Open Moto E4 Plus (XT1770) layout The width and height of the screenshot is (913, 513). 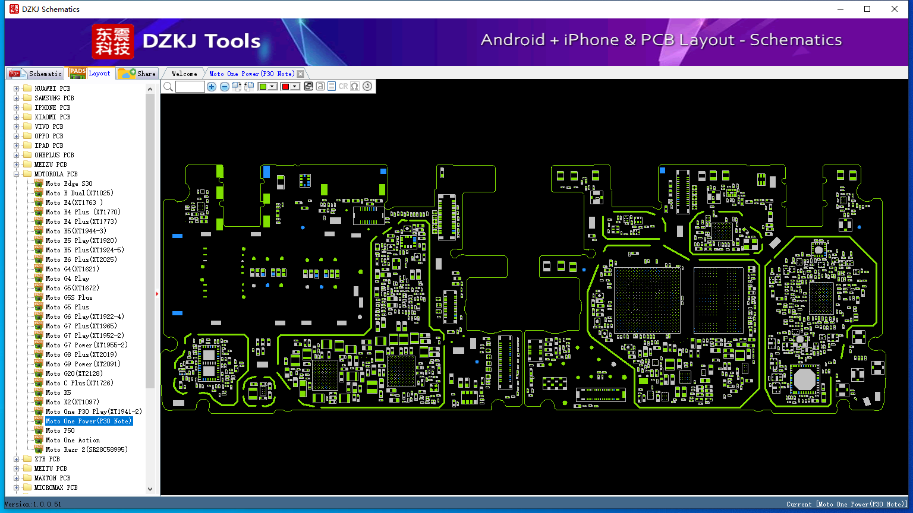tap(83, 212)
